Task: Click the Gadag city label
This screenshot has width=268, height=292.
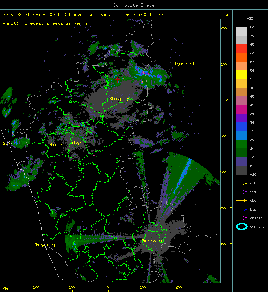Action: click(75, 143)
